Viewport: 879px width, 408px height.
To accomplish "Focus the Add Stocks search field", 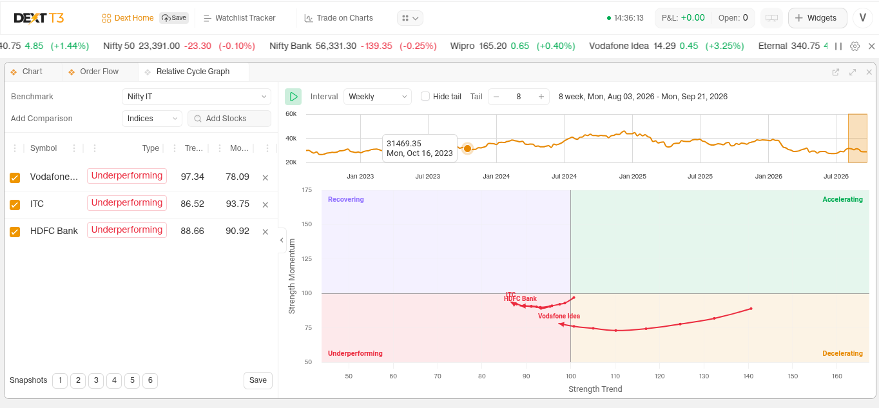I will (229, 119).
